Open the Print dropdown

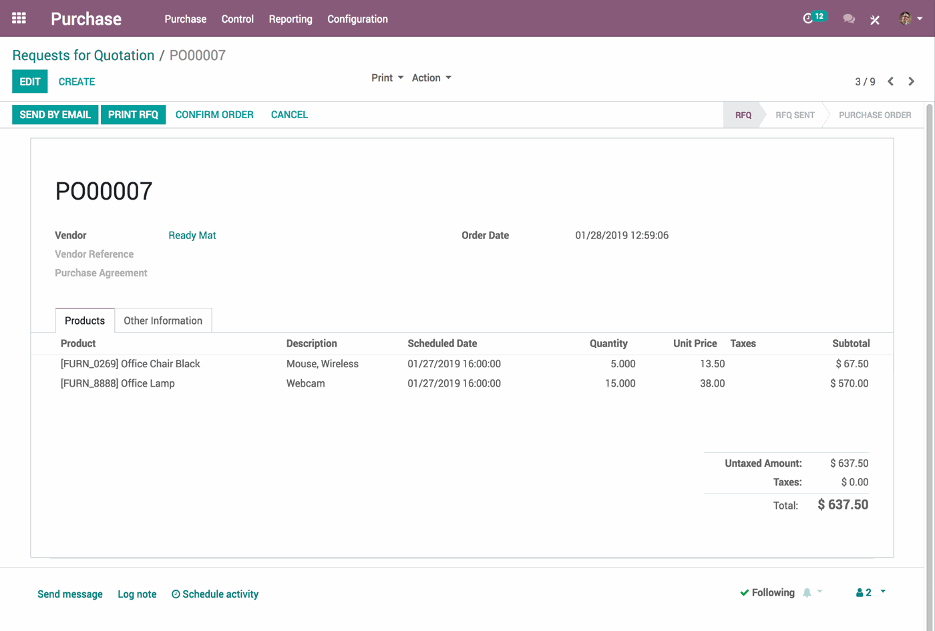pyautogui.click(x=387, y=77)
